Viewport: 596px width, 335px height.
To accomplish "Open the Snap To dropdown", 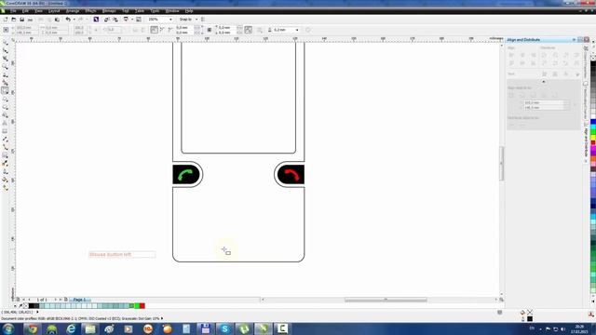I will coord(196,20).
